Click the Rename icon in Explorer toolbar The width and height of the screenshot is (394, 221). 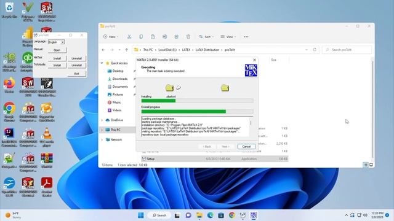tap(164, 37)
